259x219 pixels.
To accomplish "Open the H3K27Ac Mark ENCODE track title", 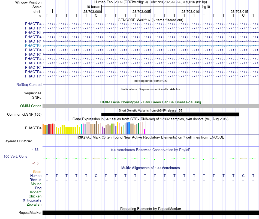I will pos(150,137).
